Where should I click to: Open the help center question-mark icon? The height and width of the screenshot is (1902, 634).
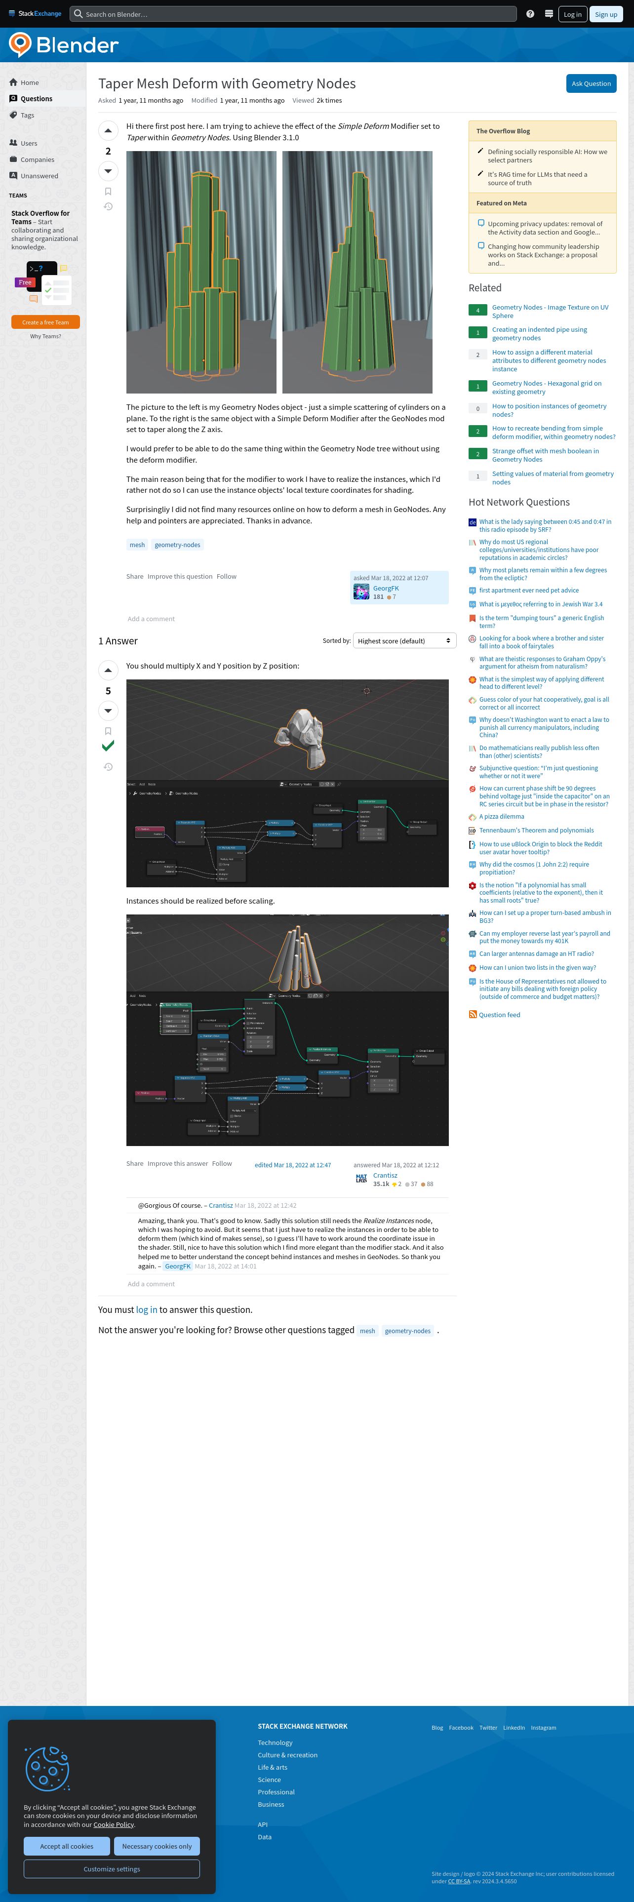[x=530, y=14]
